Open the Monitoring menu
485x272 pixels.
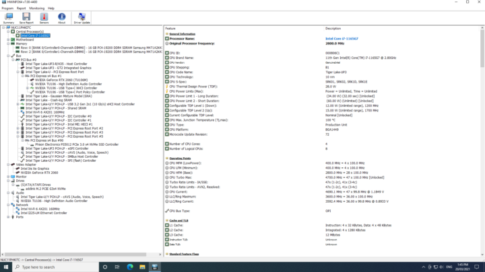pos(37,8)
